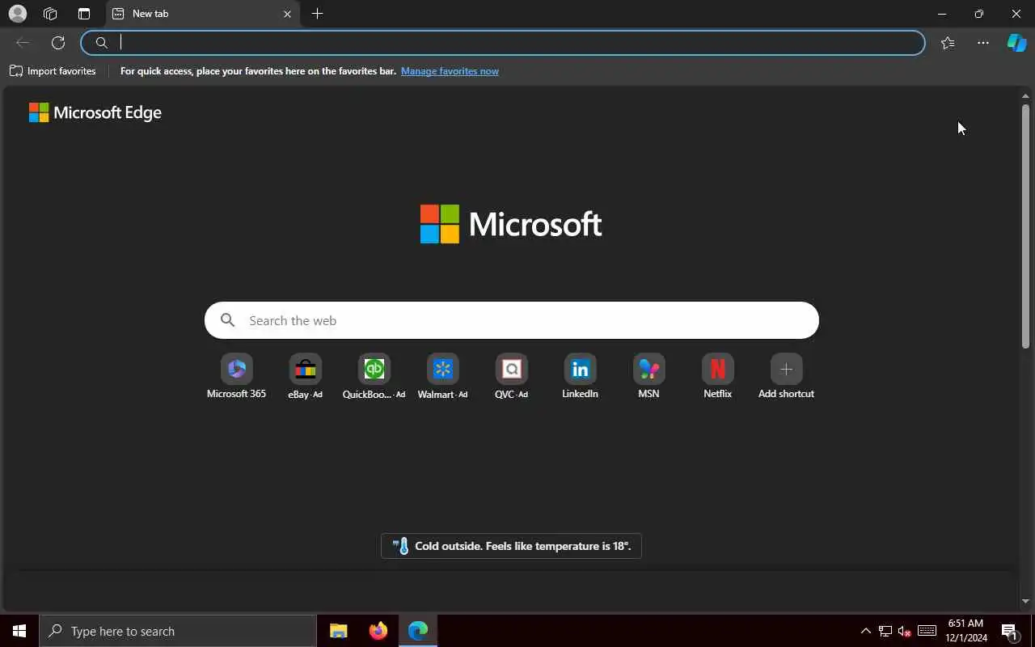Image resolution: width=1035 pixels, height=647 pixels.
Task: Open the eBay shortcut
Action: coord(305,377)
